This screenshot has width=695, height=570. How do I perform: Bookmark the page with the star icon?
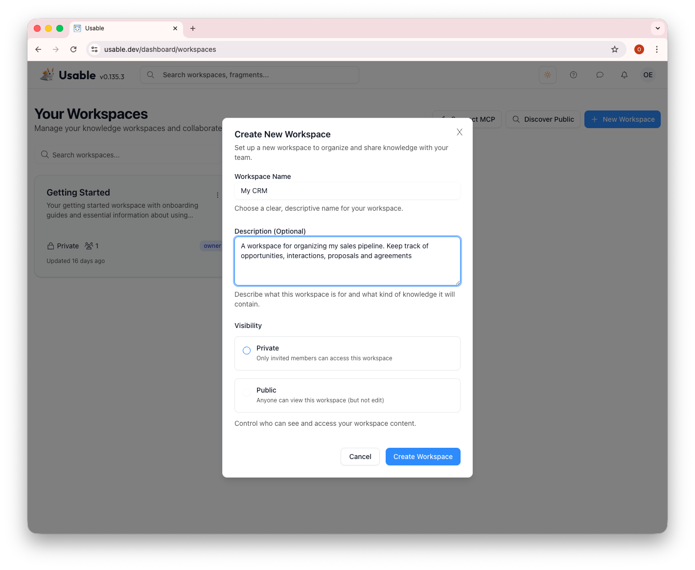click(615, 49)
